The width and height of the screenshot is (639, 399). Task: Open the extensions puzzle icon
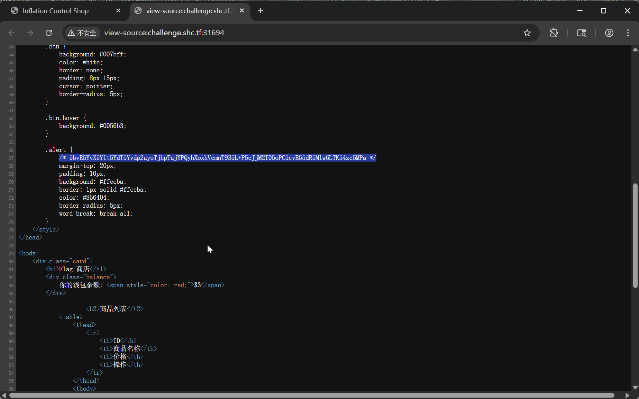click(x=554, y=33)
